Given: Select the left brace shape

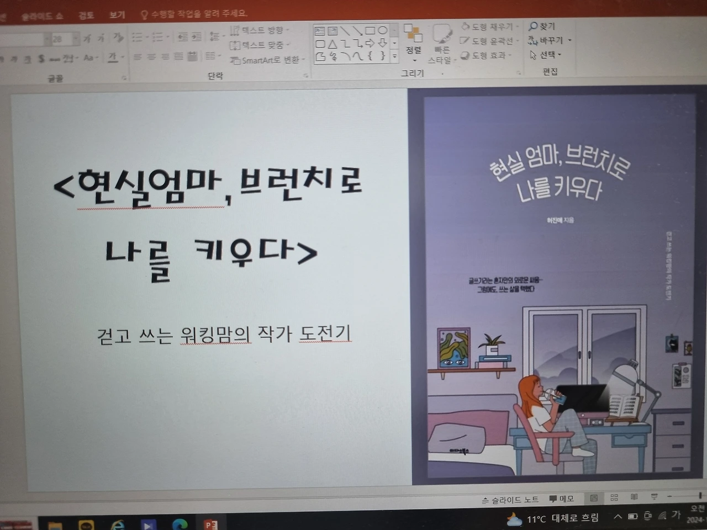Looking at the screenshot, I should tap(370, 56).
